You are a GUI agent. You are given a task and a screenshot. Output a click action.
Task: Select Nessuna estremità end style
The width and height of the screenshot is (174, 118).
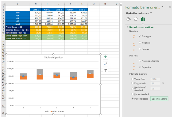click(140, 61)
